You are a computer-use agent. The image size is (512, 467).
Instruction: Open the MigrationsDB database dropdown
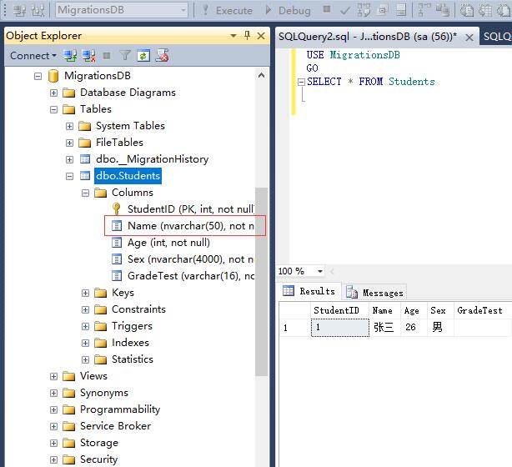pyautogui.click(x=180, y=11)
